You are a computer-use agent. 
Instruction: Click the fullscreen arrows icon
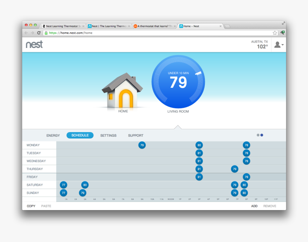pyautogui.click(x=283, y=23)
